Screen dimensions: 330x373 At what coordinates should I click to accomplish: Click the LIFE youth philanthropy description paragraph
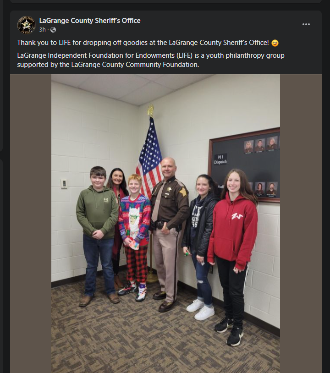tap(151, 60)
